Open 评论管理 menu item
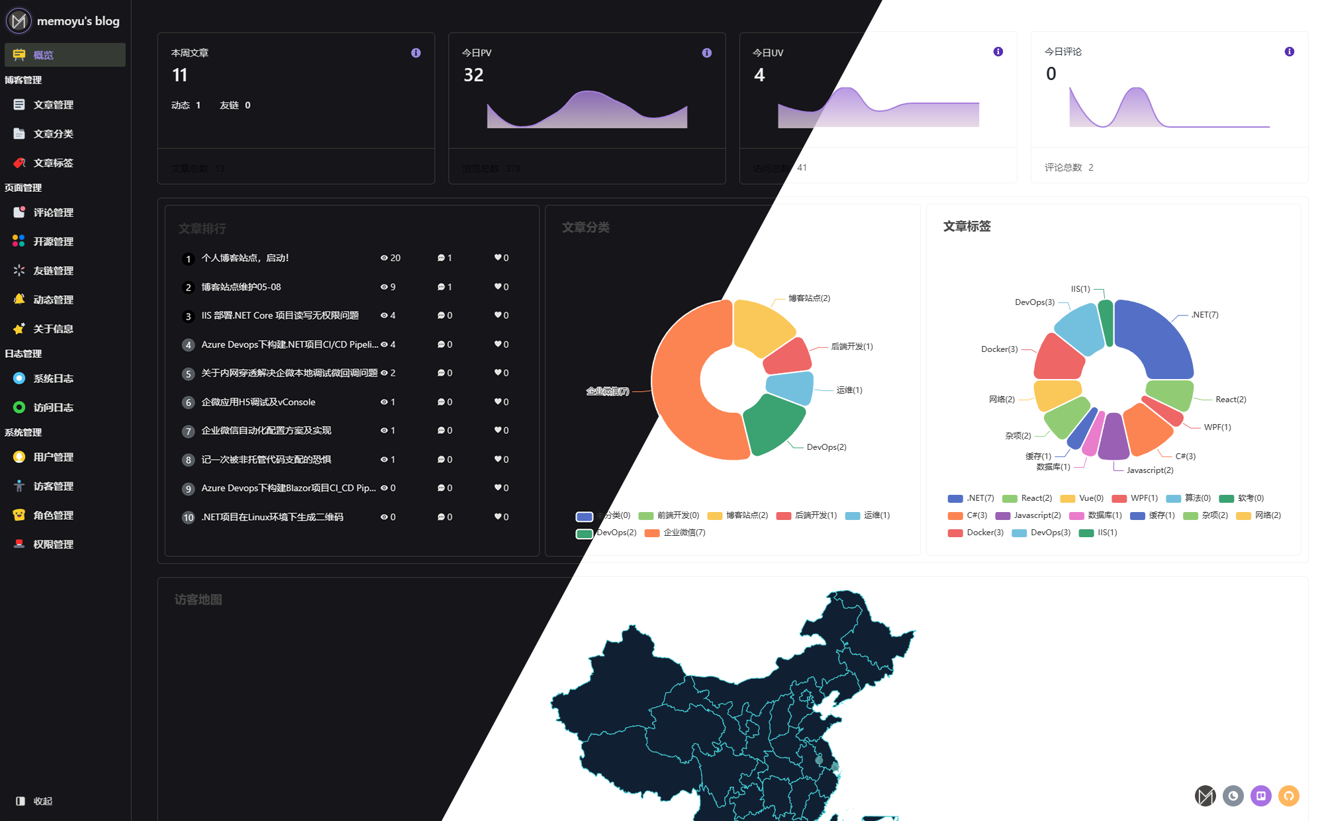Screen dimensions: 1324x821 pos(53,212)
